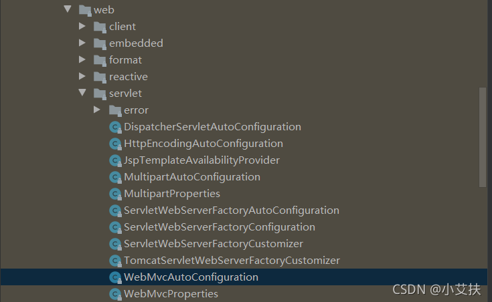
Task: Click the embedded folder icon
Action: (100, 43)
